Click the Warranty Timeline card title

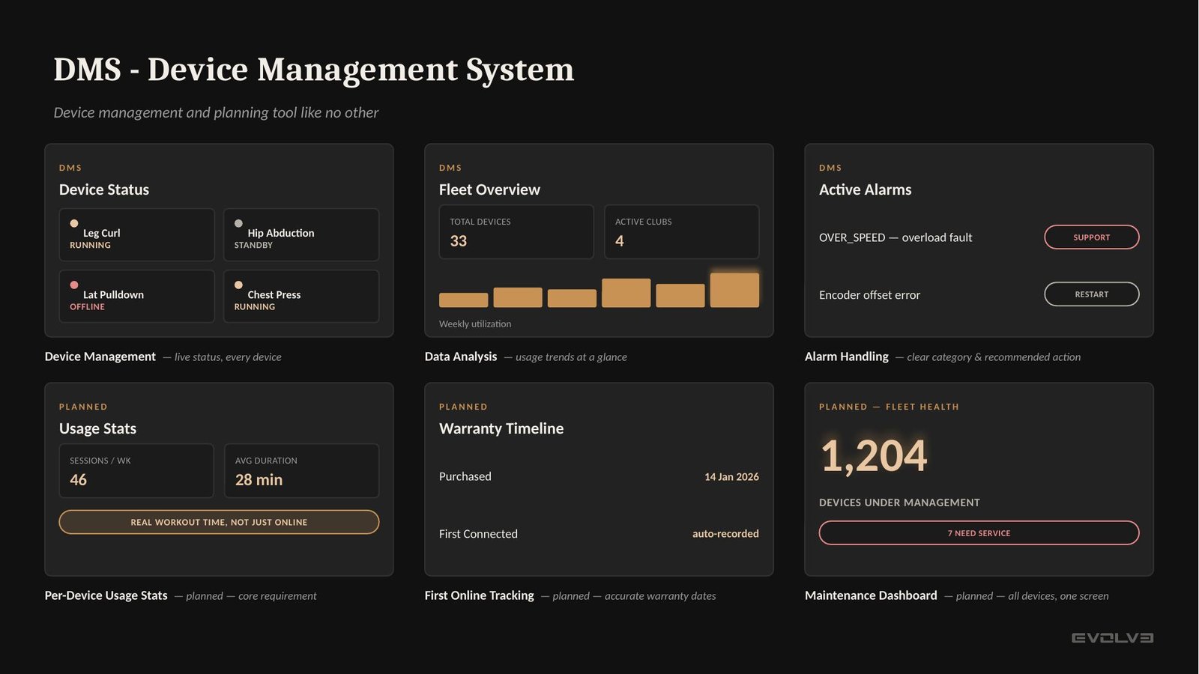tap(501, 428)
